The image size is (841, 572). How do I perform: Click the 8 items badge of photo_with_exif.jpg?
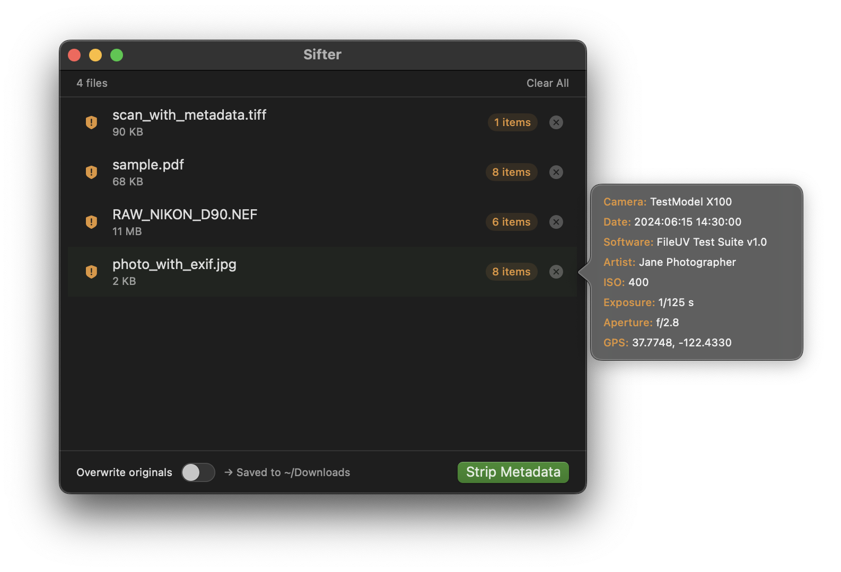tap(511, 272)
